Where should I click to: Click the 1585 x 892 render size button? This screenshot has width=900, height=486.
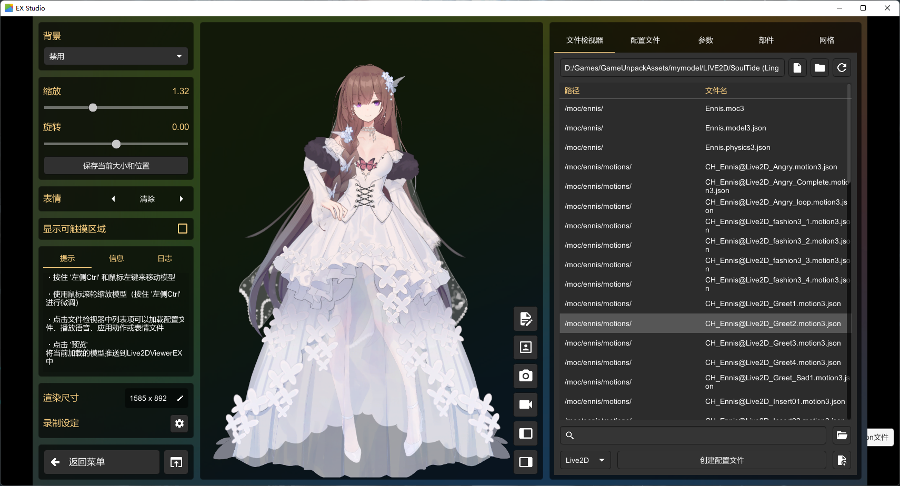pos(156,398)
